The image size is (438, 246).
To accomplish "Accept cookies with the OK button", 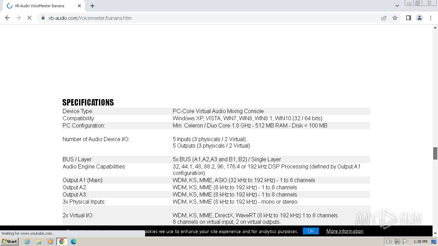I will point(311,231).
